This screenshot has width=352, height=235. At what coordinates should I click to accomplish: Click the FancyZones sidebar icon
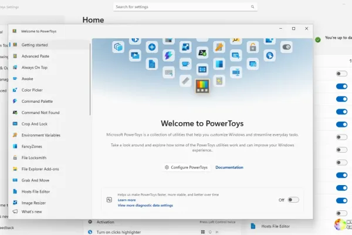[15, 146]
